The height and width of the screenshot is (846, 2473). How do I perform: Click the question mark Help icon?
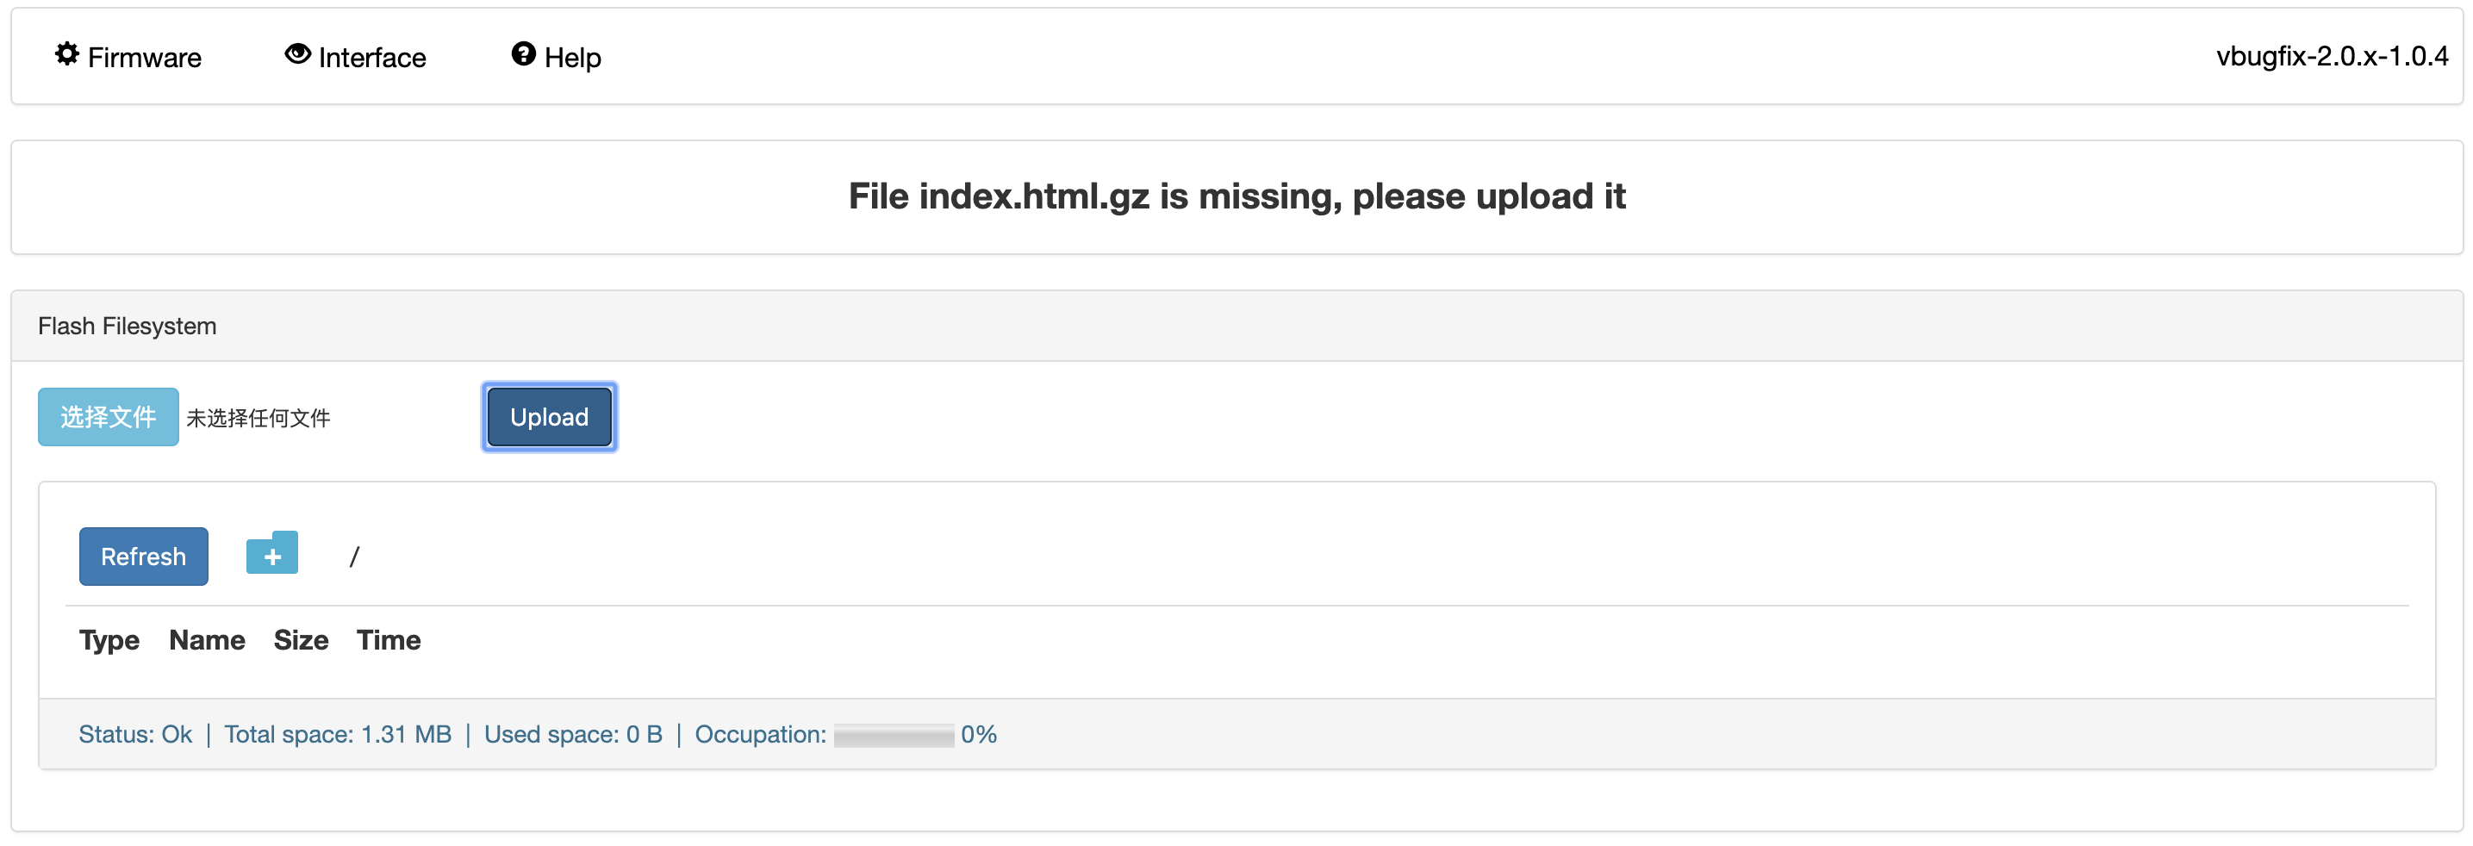coord(523,55)
